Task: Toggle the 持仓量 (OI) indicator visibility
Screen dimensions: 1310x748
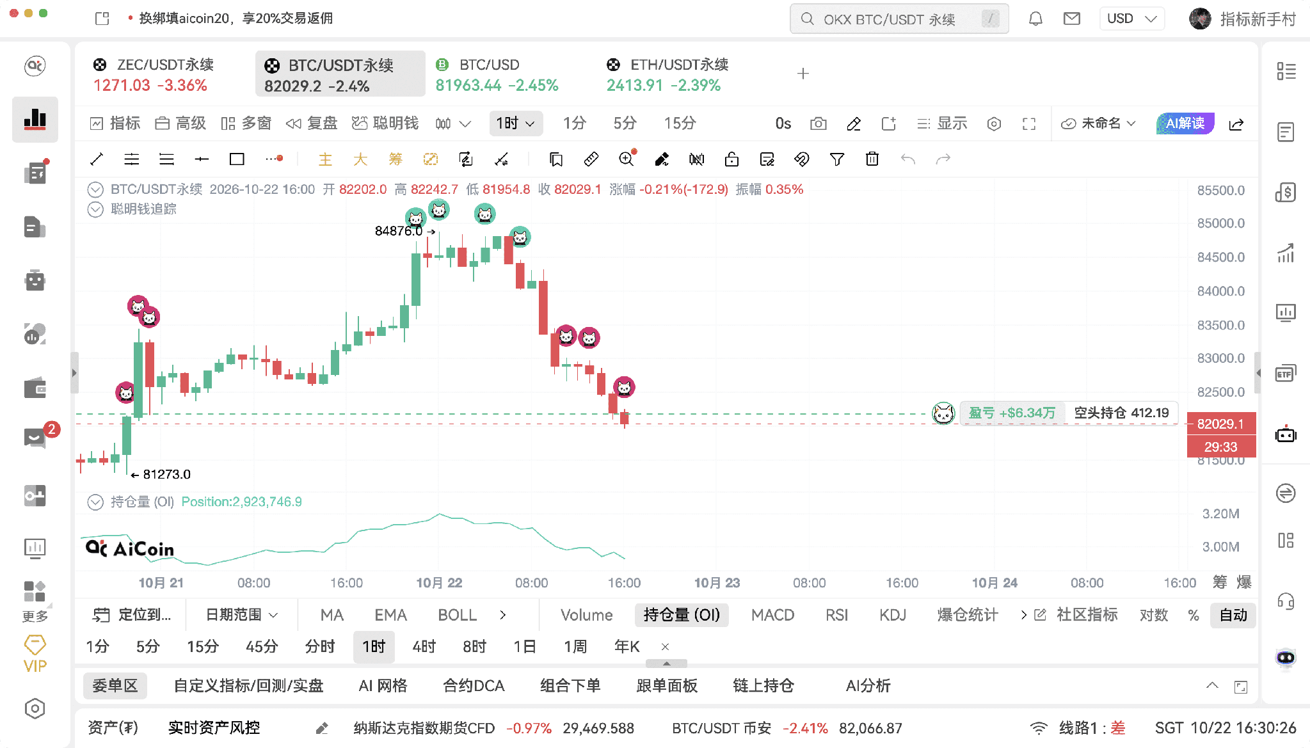Action: tap(95, 502)
